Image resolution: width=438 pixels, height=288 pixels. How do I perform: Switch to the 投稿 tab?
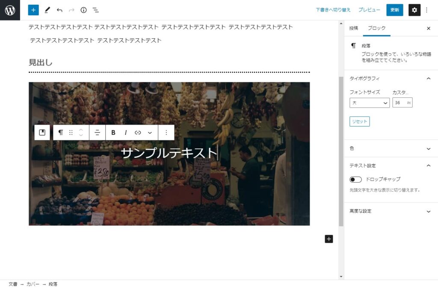click(x=354, y=28)
